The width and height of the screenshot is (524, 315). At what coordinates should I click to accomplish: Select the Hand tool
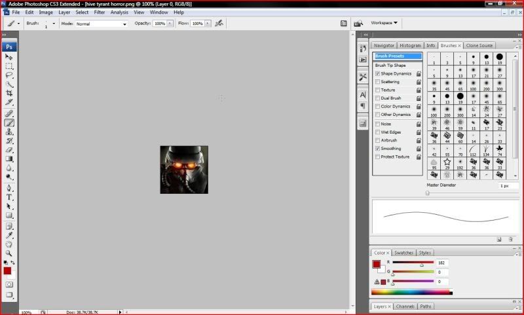click(9, 244)
